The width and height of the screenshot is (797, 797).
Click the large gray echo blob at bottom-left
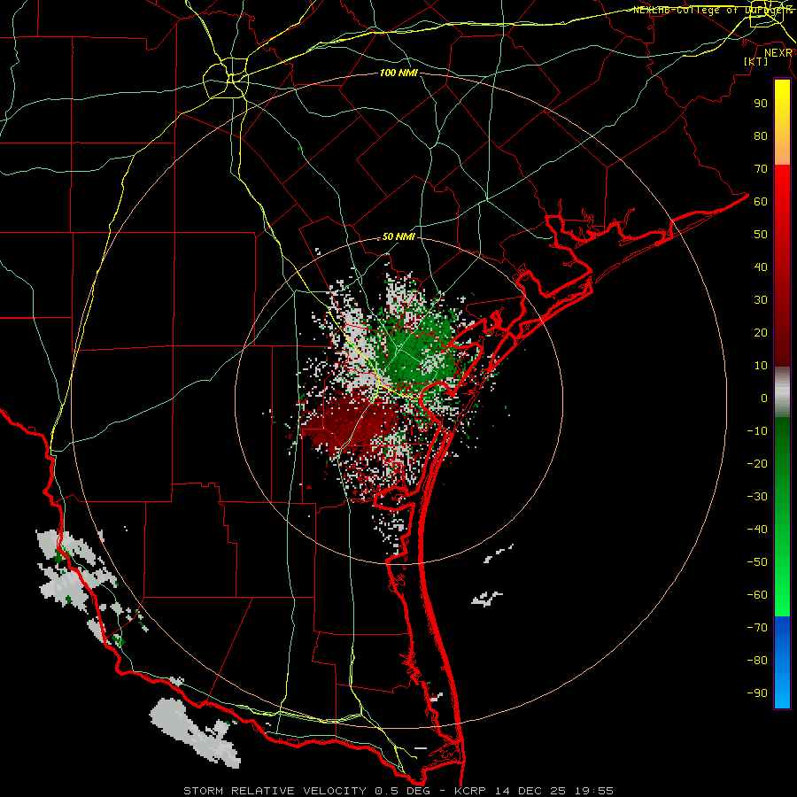click(x=195, y=732)
